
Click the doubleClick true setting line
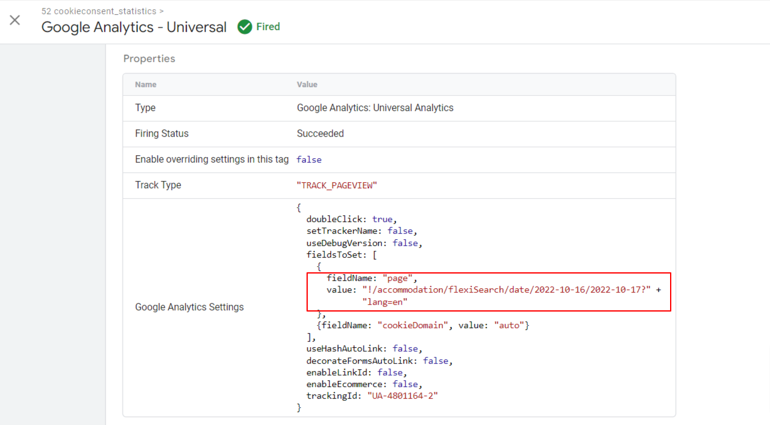click(352, 219)
